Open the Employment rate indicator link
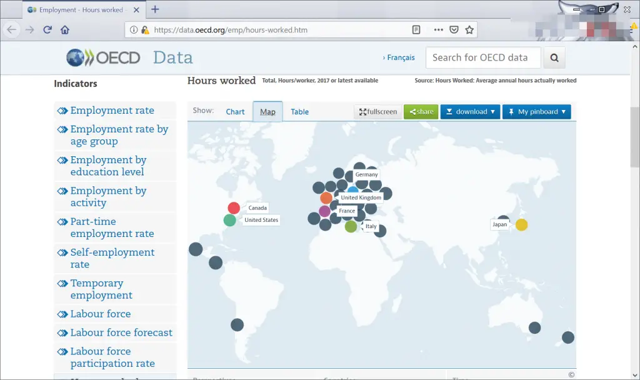The width and height of the screenshot is (640, 380). 112,111
